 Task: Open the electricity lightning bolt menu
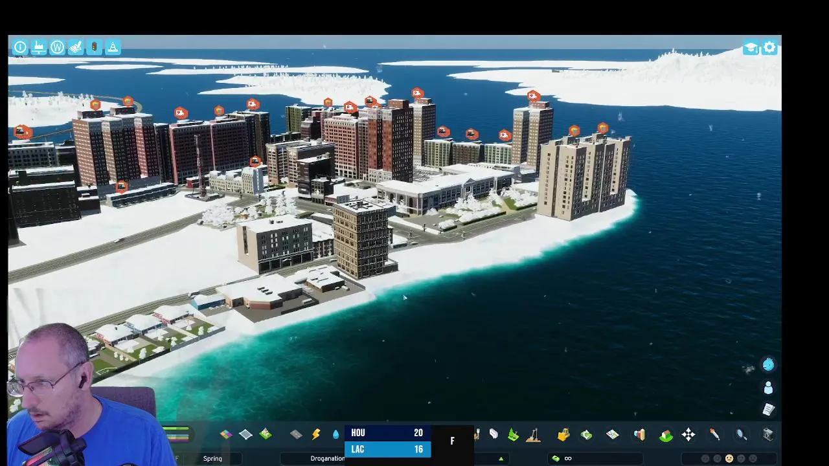tap(316, 434)
